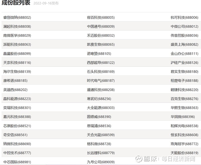This screenshot has width=201, height=165.
Task: Select 石头科技(688169) stock
Action: pos(101,72)
